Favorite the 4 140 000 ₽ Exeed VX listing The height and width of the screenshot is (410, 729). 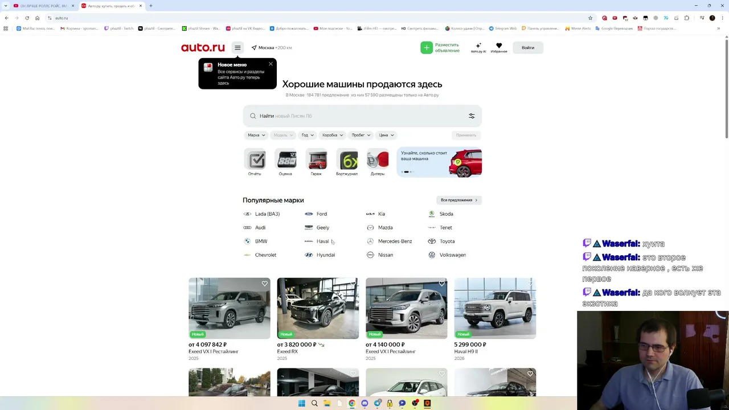pos(441,284)
